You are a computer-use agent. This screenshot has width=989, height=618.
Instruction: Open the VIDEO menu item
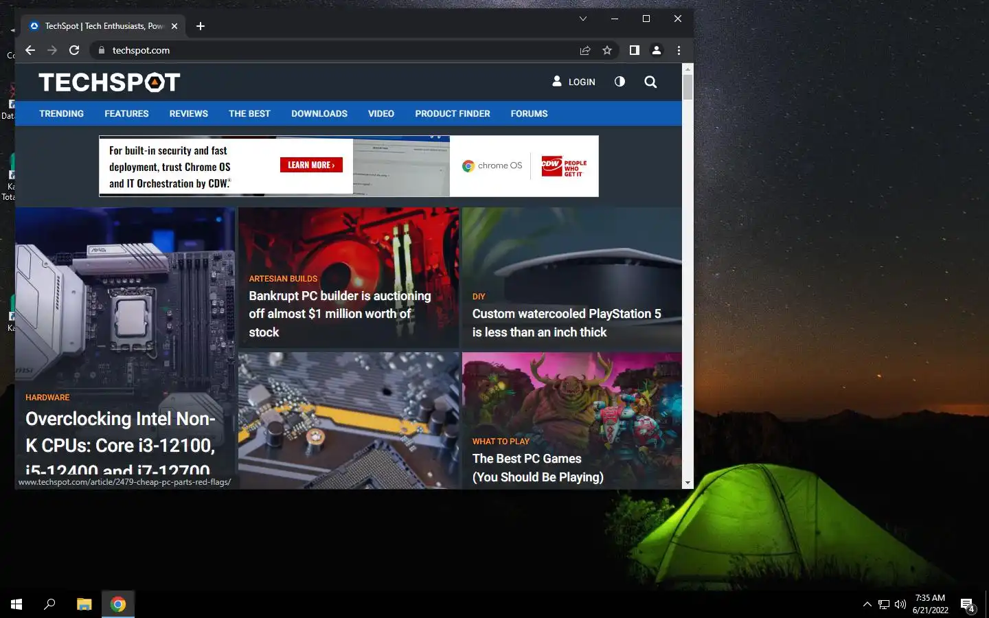click(x=381, y=114)
